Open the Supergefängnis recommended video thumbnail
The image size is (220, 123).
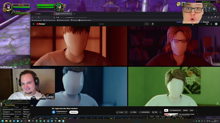point(171,114)
